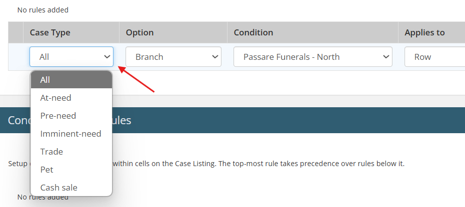
Task: Select the highlighted All option in list
Action: [71, 80]
